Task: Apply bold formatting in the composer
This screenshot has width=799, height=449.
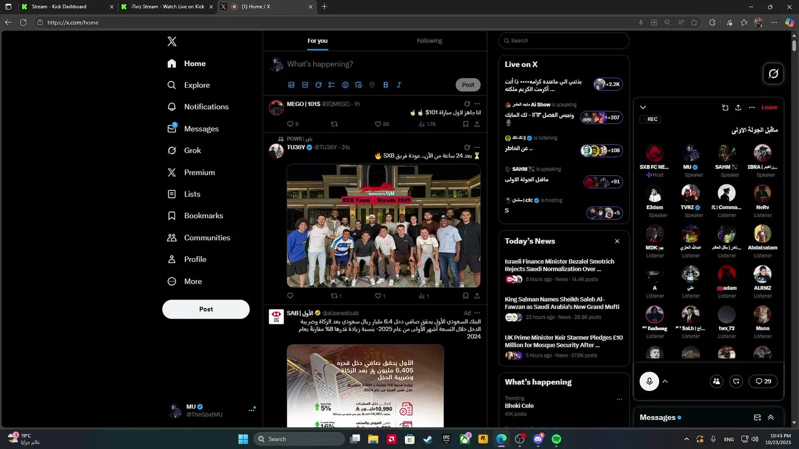Action: (385, 85)
